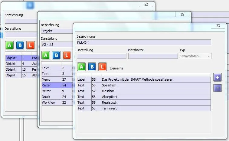
Task: Close the Kick-Off dialog window
Action: coord(218,26)
